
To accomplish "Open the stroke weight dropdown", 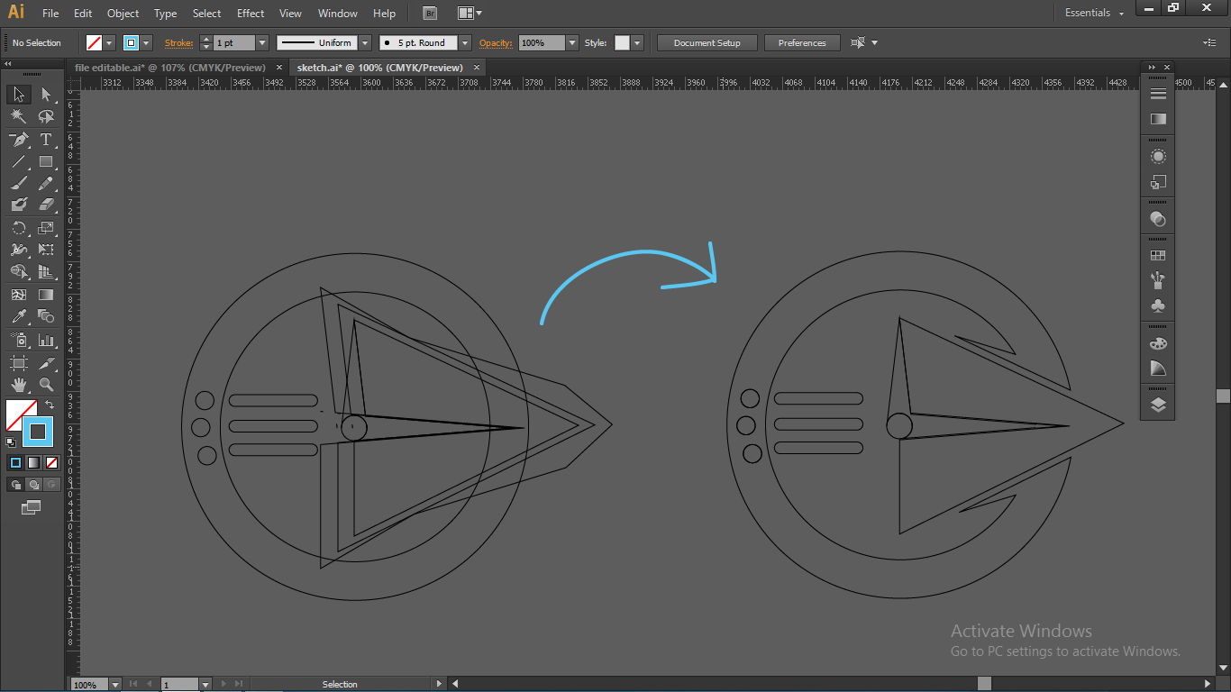I will tap(262, 42).
